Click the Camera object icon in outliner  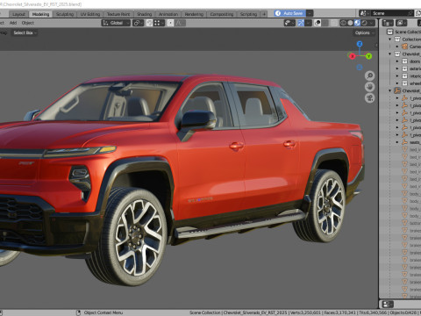click(404, 47)
